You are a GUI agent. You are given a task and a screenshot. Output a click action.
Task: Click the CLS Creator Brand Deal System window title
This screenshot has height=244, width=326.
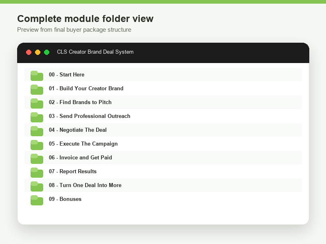95,52
